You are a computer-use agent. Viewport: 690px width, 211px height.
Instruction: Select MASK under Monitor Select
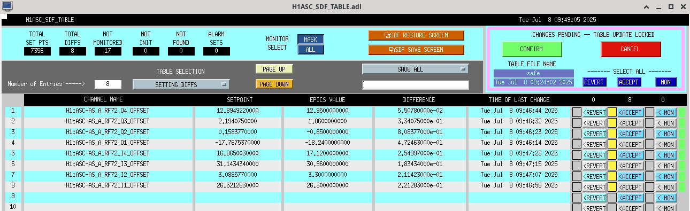coord(311,40)
